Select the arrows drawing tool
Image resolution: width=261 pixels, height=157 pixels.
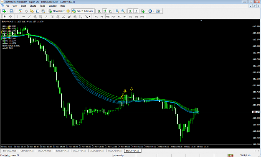(86, 16)
